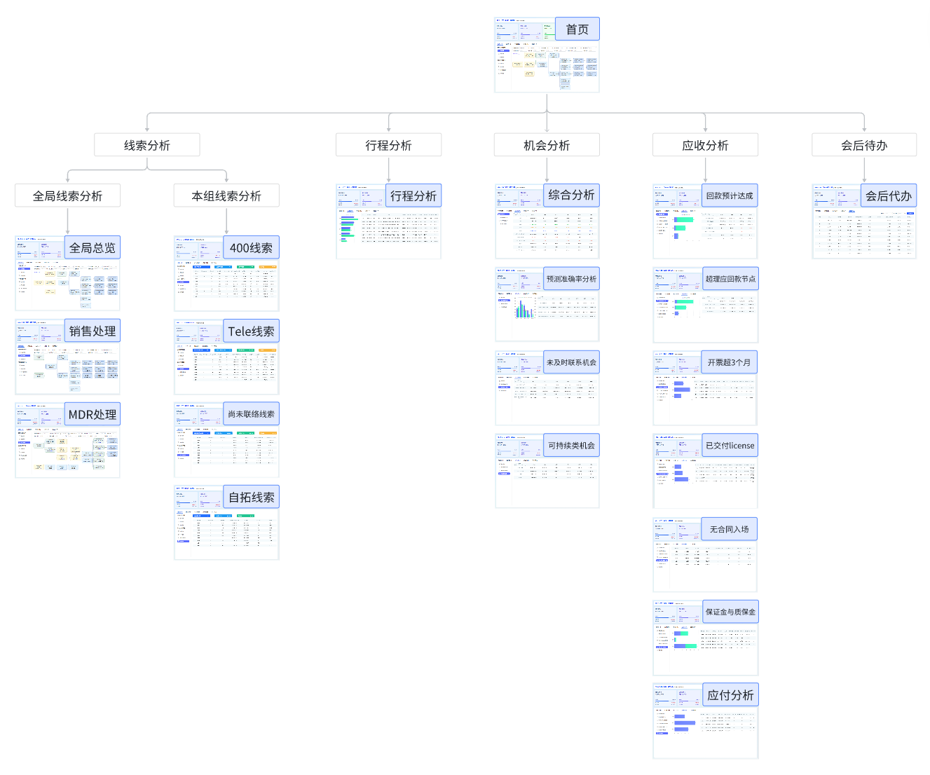Open the 400线索 page label
Image resolution: width=930 pixels, height=775 pixels.
(x=251, y=247)
